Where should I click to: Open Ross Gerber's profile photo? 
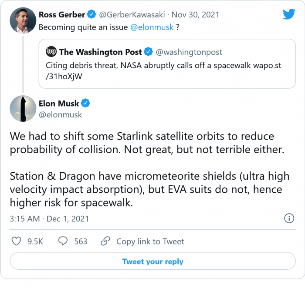click(23, 20)
